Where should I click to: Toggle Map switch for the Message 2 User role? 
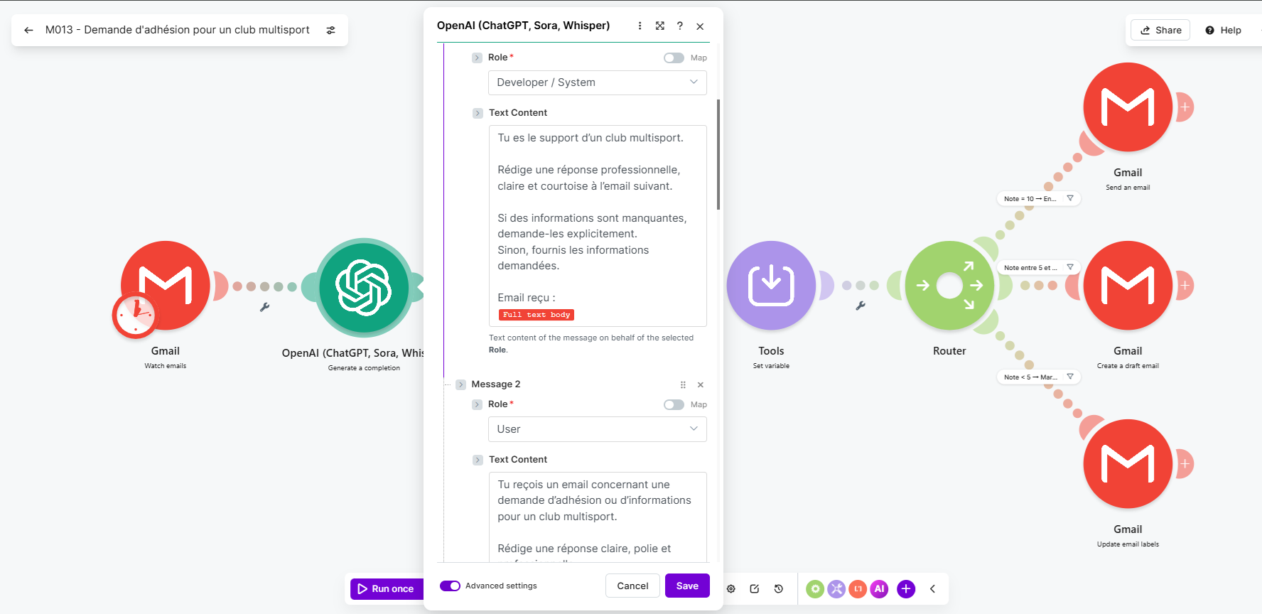point(674,404)
